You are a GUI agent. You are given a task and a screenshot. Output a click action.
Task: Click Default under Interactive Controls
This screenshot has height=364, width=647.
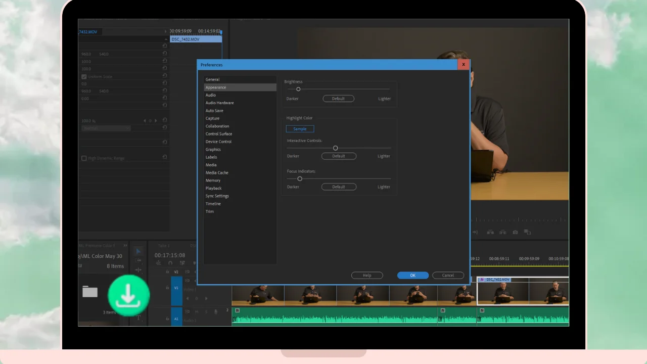(x=339, y=156)
